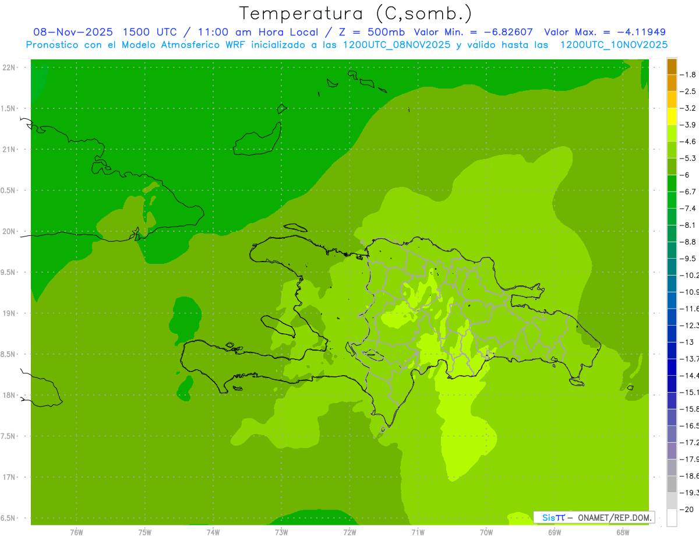Image resolution: width=699 pixels, height=540 pixels.
Task: Click the latitude label "19N"
Action: pyautogui.click(x=10, y=313)
